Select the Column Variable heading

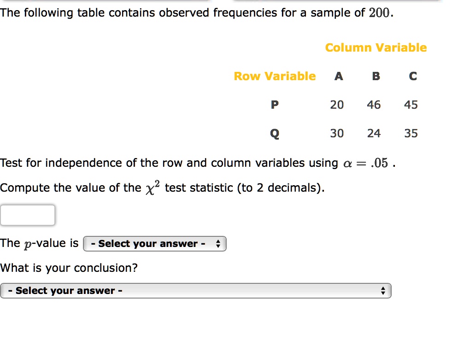click(376, 47)
